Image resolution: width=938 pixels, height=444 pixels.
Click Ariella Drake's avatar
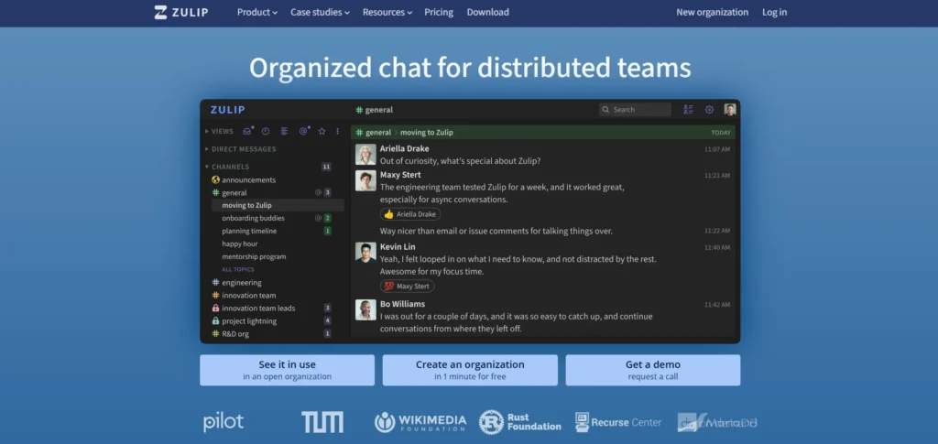[365, 154]
